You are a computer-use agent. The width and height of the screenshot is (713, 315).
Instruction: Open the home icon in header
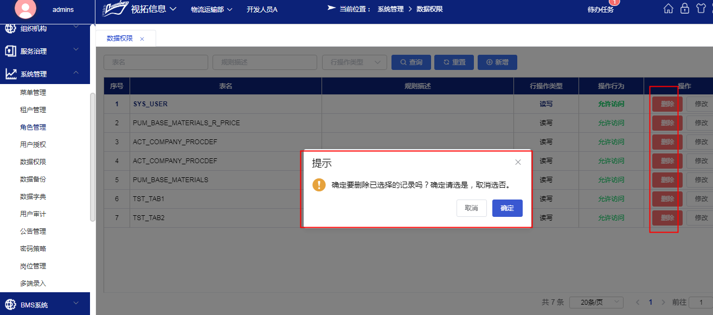click(669, 9)
